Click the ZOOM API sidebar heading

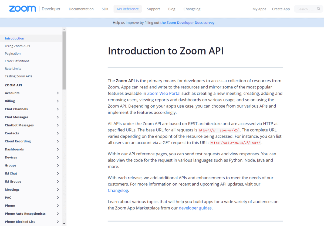pos(13,85)
